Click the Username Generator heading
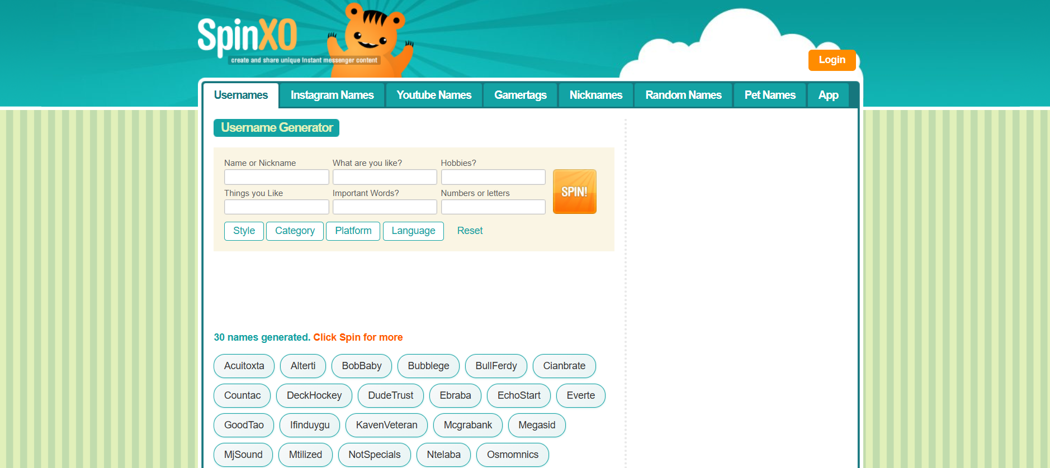The image size is (1050, 468). coord(276,128)
